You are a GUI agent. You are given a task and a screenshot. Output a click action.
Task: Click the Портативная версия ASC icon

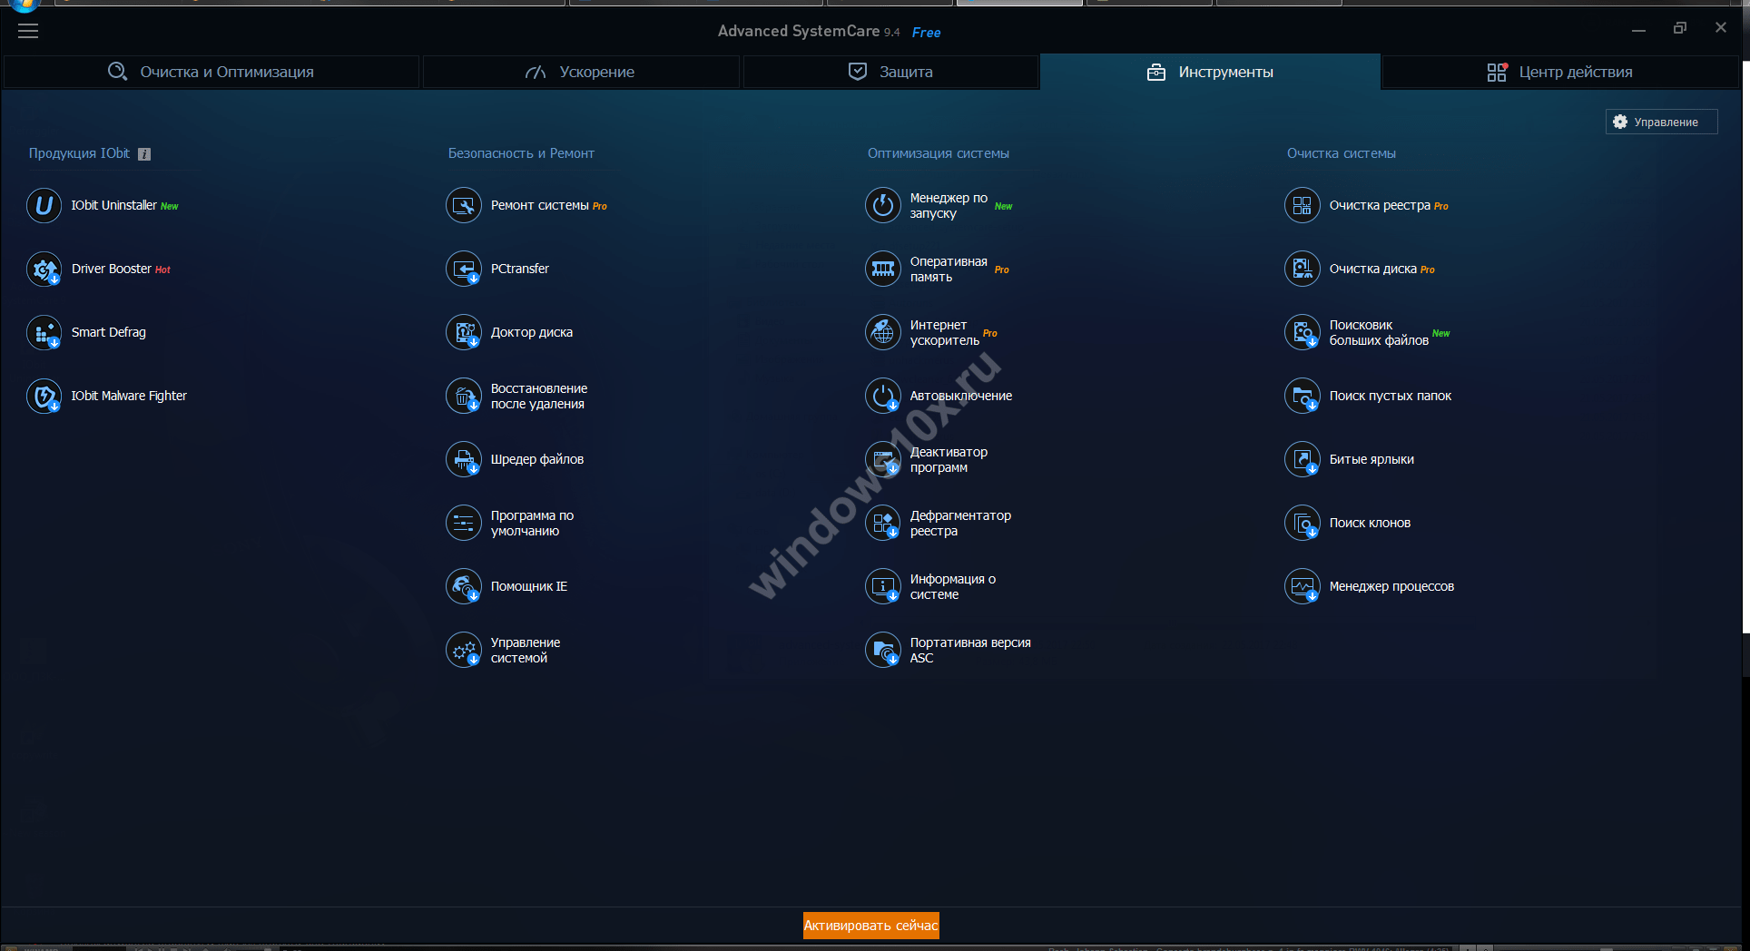click(x=882, y=650)
